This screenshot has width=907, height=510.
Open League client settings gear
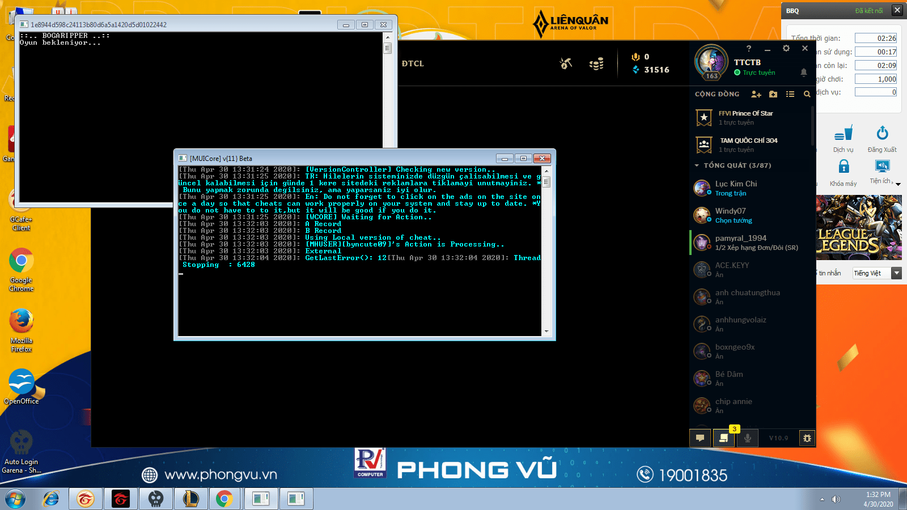click(x=786, y=48)
